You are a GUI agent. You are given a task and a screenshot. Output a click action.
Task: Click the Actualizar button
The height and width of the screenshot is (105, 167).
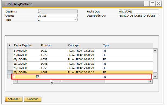[x=14, y=99]
